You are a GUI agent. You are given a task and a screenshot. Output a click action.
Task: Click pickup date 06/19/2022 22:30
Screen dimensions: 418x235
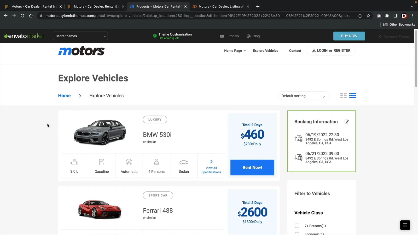click(x=322, y=135)
